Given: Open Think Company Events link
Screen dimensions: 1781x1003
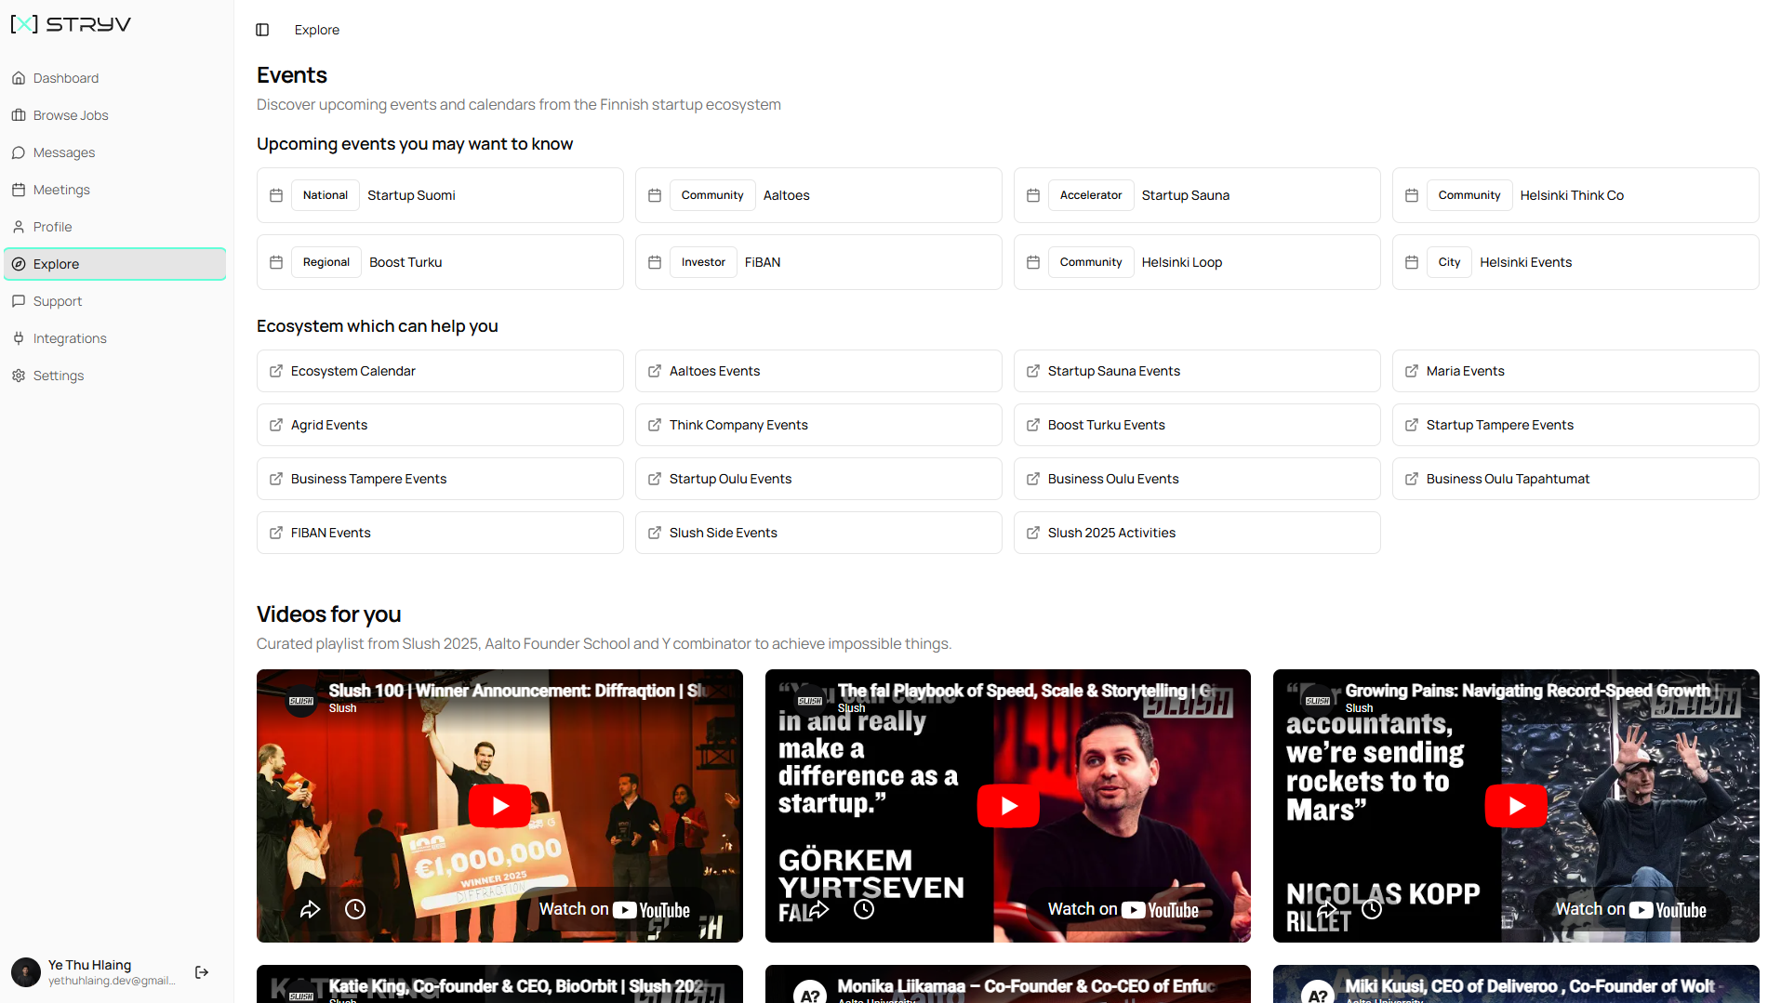Looking at the screenshot, I should [x=818, y=425].
